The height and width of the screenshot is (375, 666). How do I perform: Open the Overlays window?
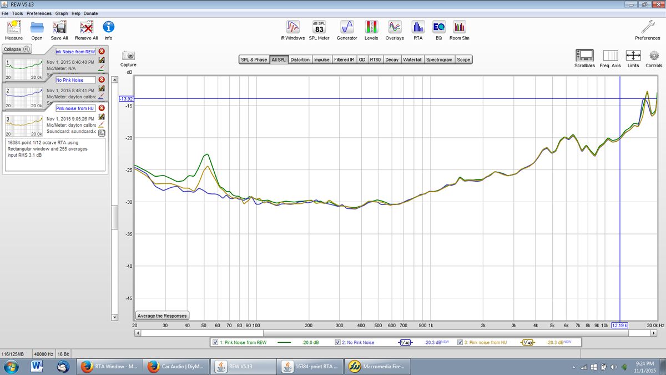point(394,28)
